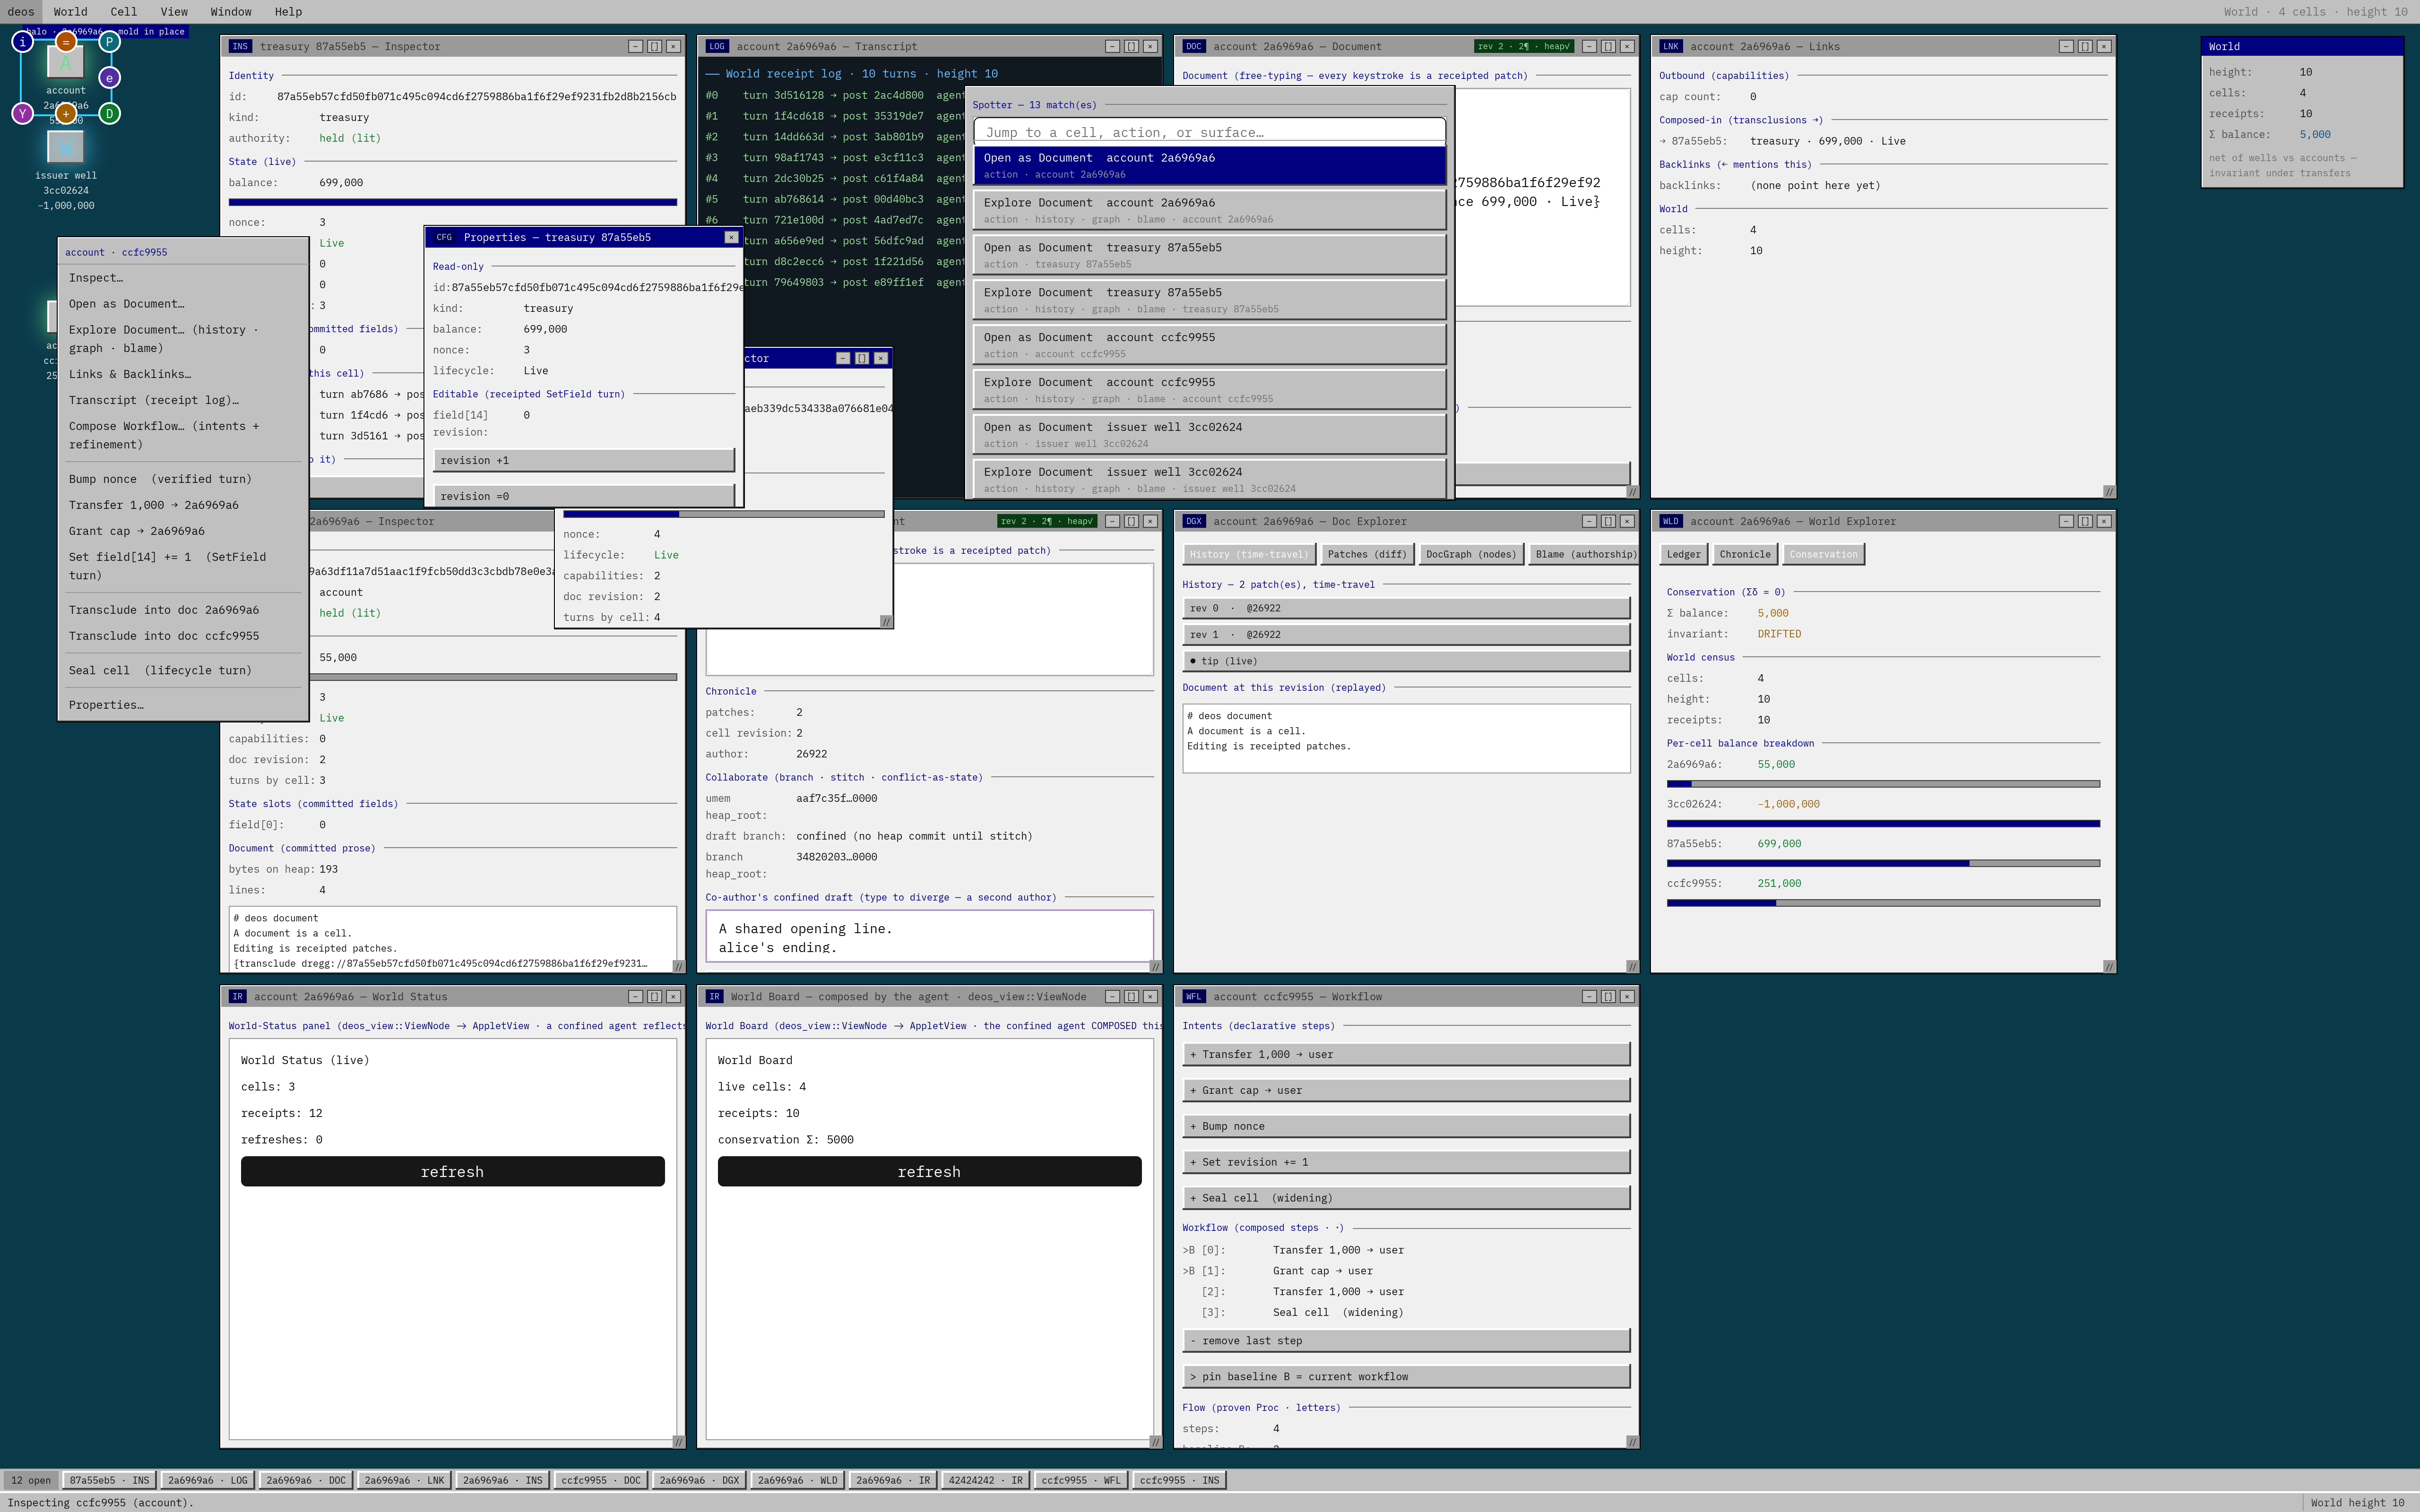This screenshot has width=2420, height=1512.
Task: Select 'Explore Document treasury 87a55eb5' Spotter result
Action: (1210, 300)
